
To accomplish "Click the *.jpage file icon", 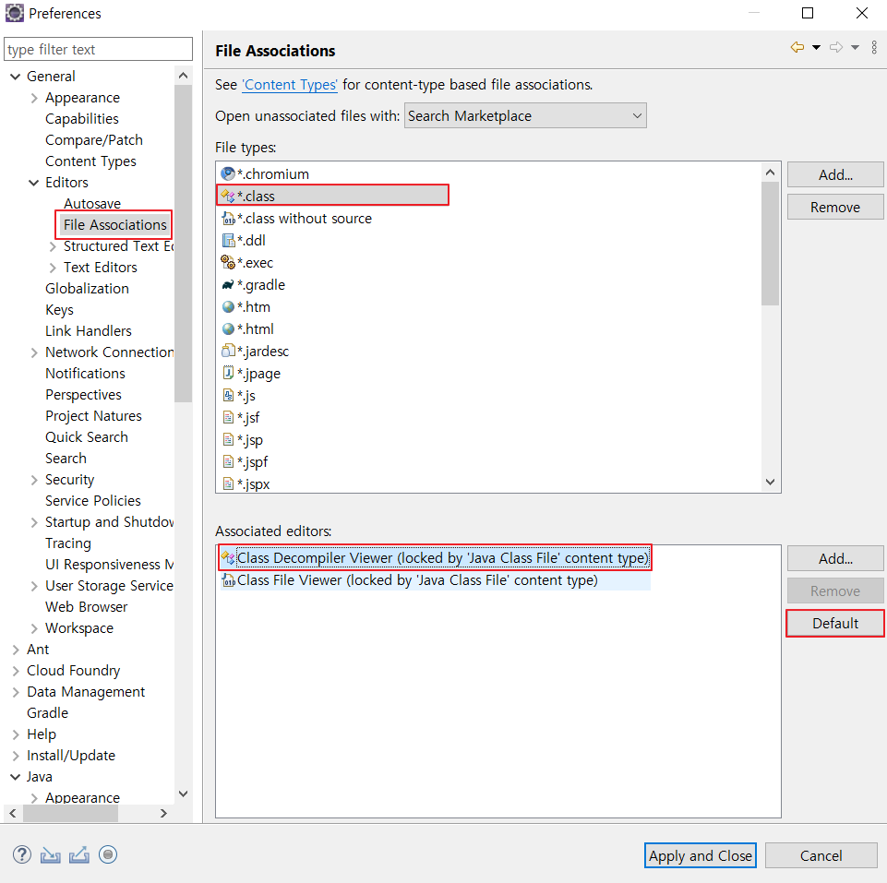I will pyautogui.click(x=228, y=373).
